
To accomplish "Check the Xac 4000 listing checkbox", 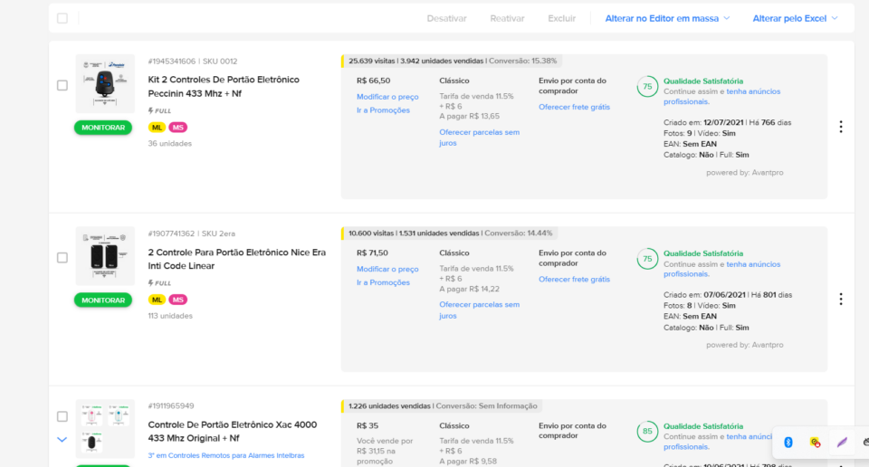I will (62, 416).
